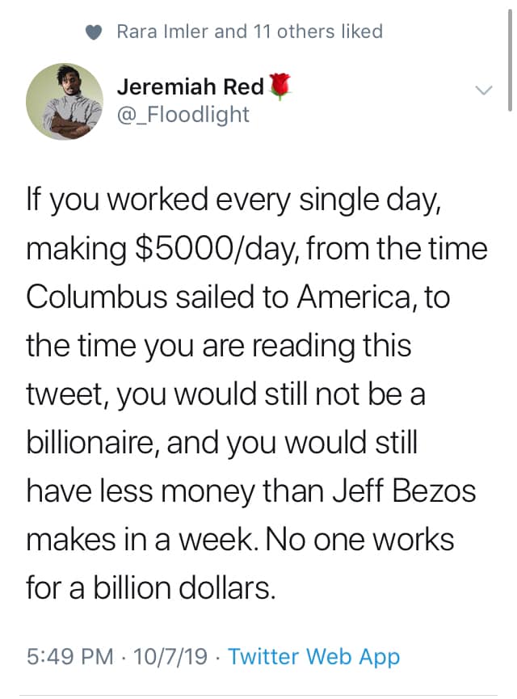
Task: Click the word 'billionaire,' in the tweet
Action: coord(93,443)
